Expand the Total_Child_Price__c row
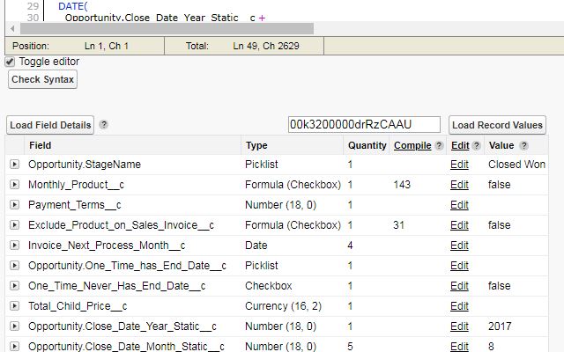Screen dimensions: 564x352 [x=14, y=306]
